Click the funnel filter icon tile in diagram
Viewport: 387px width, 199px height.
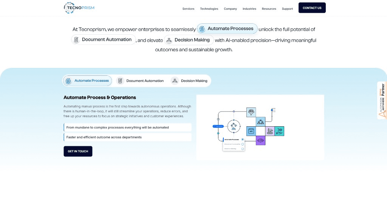251,112
